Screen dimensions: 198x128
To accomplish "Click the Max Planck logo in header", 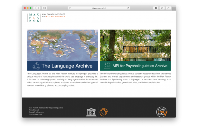I will point(34,18).
